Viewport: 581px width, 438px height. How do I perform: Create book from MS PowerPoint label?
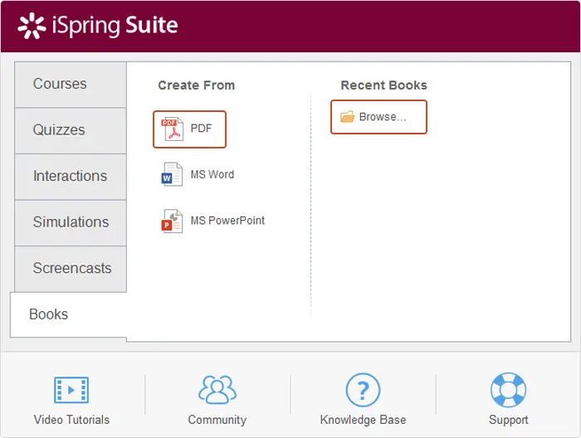[227, 221]
